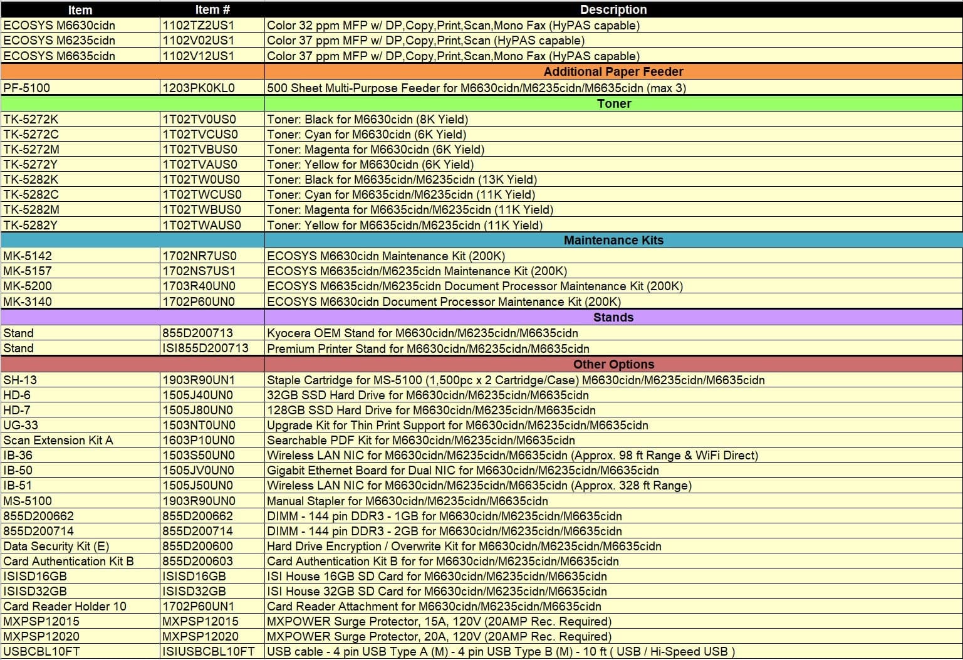
Task: Click the "Item" column header
Action: 80,9
